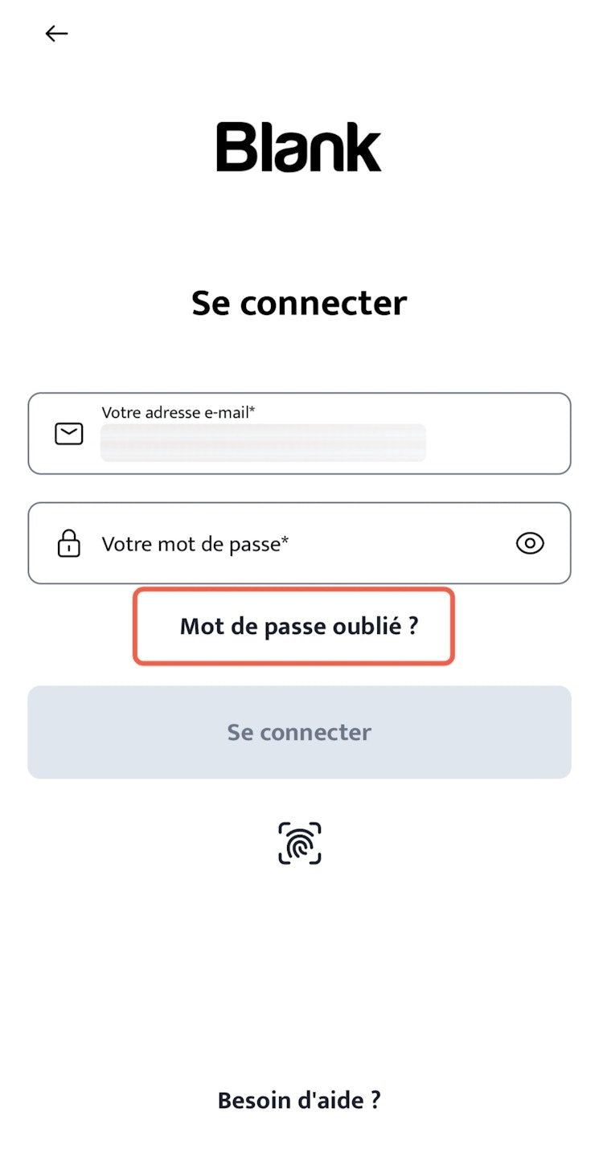
Task: Click the asterisk after 'Votre mot de passe'
Action: coord(285,540)
